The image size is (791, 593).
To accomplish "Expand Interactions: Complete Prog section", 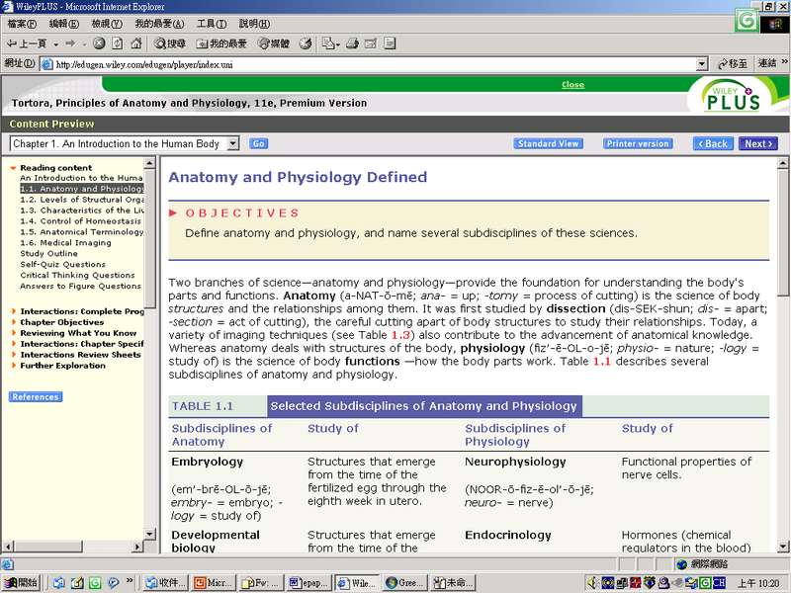I will [14, 311].
